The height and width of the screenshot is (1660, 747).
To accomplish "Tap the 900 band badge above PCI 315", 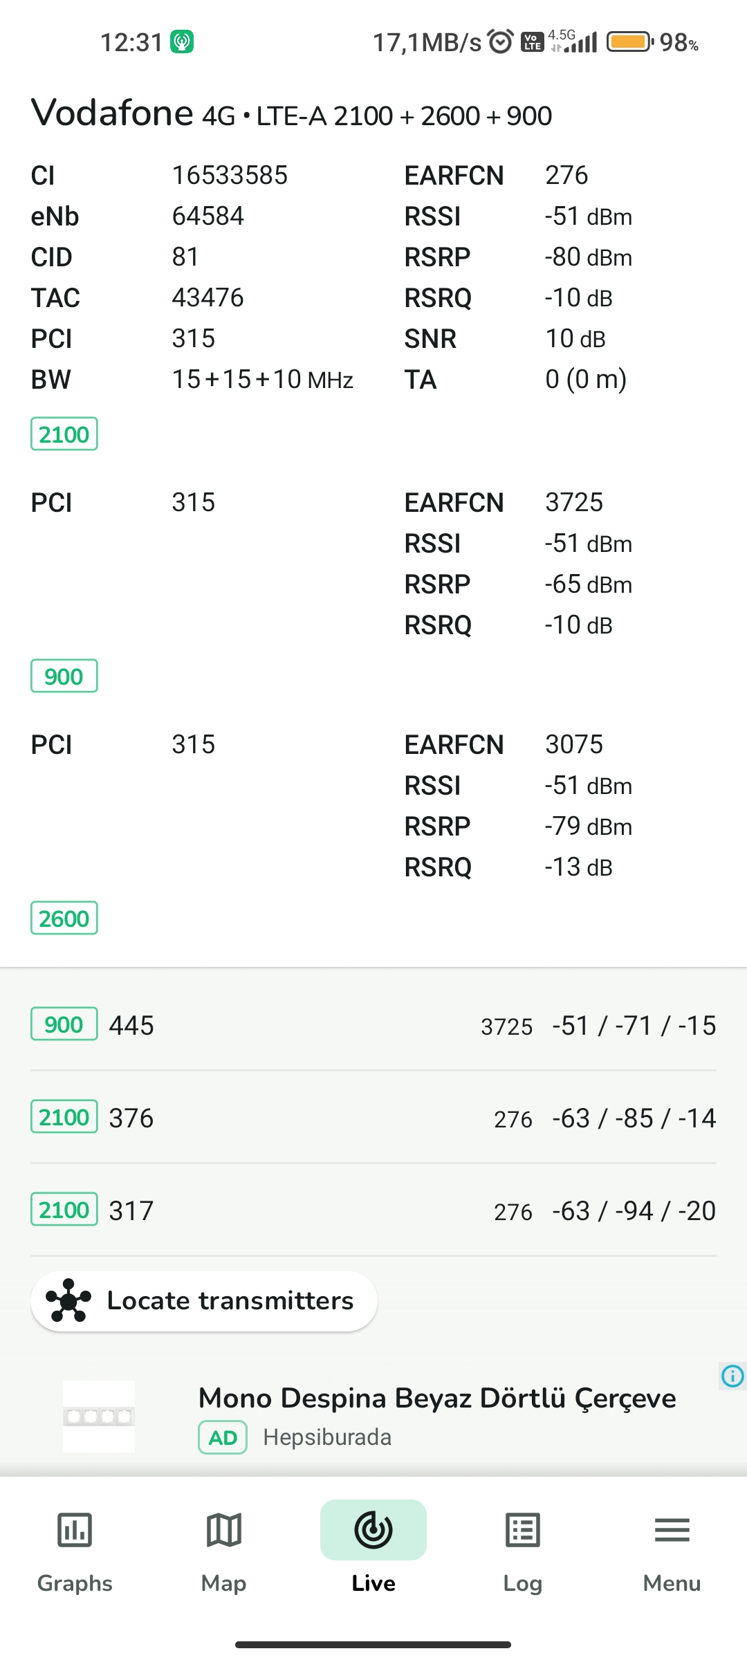I will click(64, 676).
